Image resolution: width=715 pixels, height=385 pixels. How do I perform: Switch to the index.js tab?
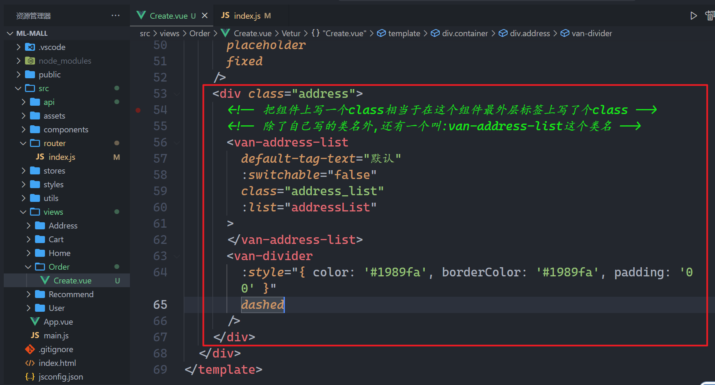(251, 15)
